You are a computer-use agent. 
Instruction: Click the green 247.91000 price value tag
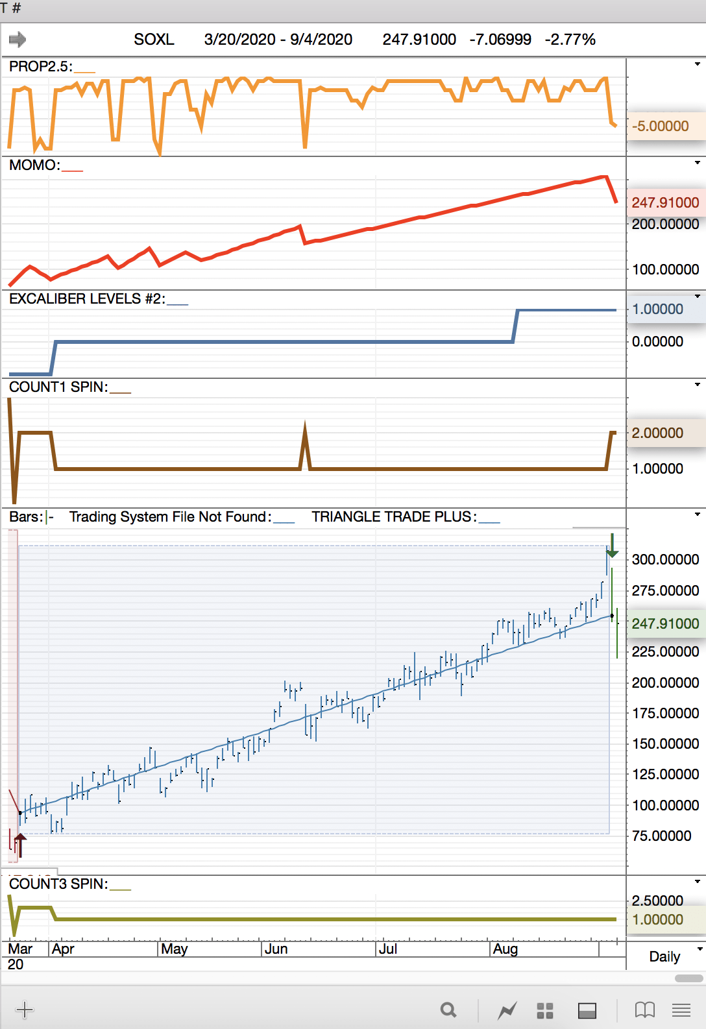pos(666,623)
